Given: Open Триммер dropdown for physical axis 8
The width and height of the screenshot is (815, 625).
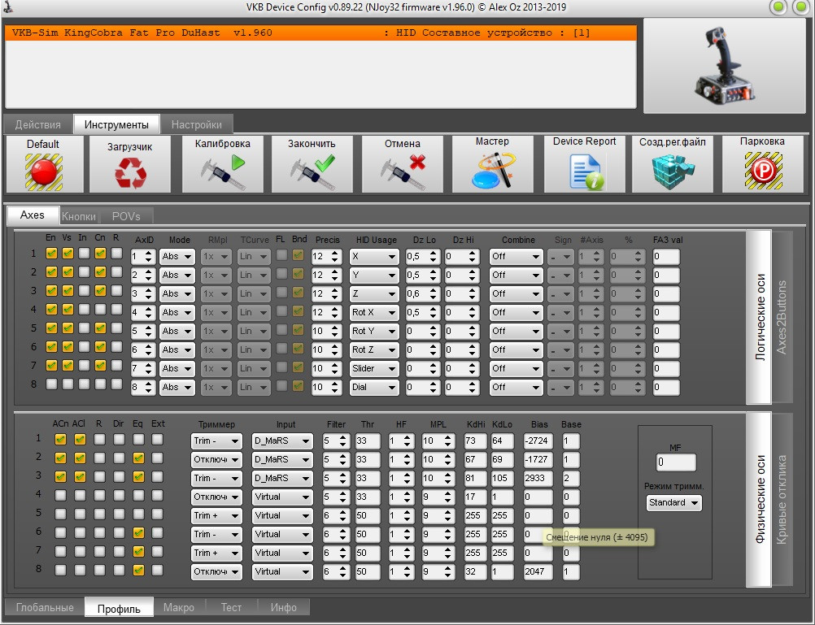Looking at the screenshot, I should (x=216, y=572).
